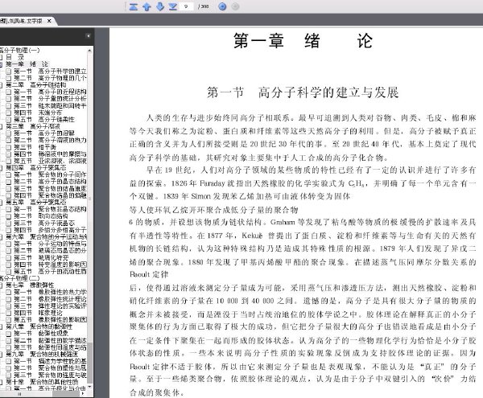
Task: Open bookmark 高分子溶液的热力
Action: pos(62,140)
